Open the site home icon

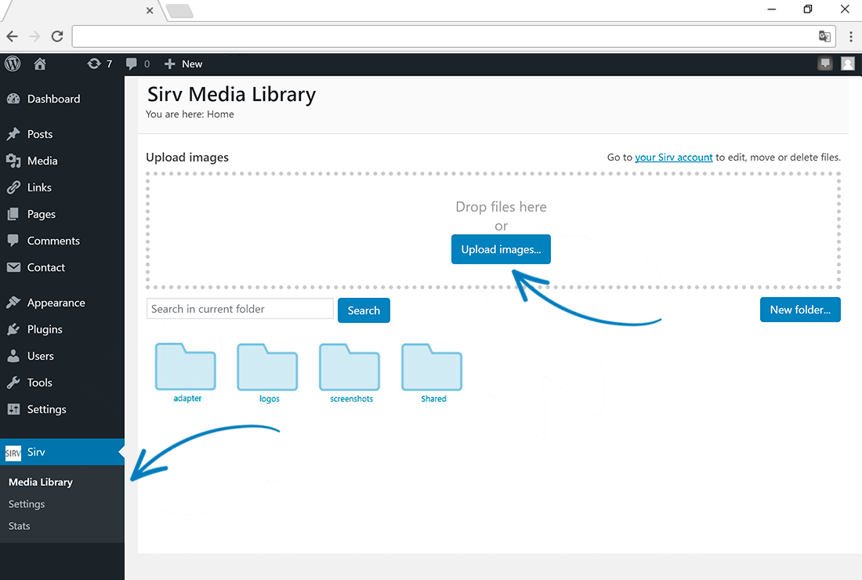pyautogui.click(x=40, y=63)
